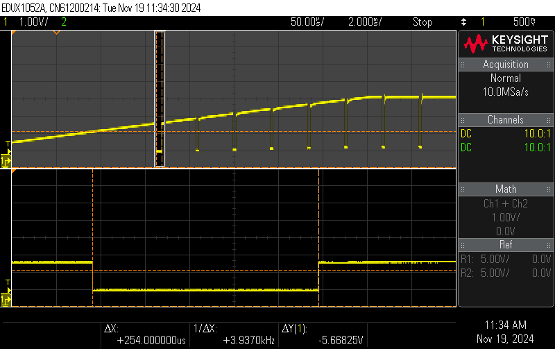Select the green DC coupling label for channel 2

466,148
